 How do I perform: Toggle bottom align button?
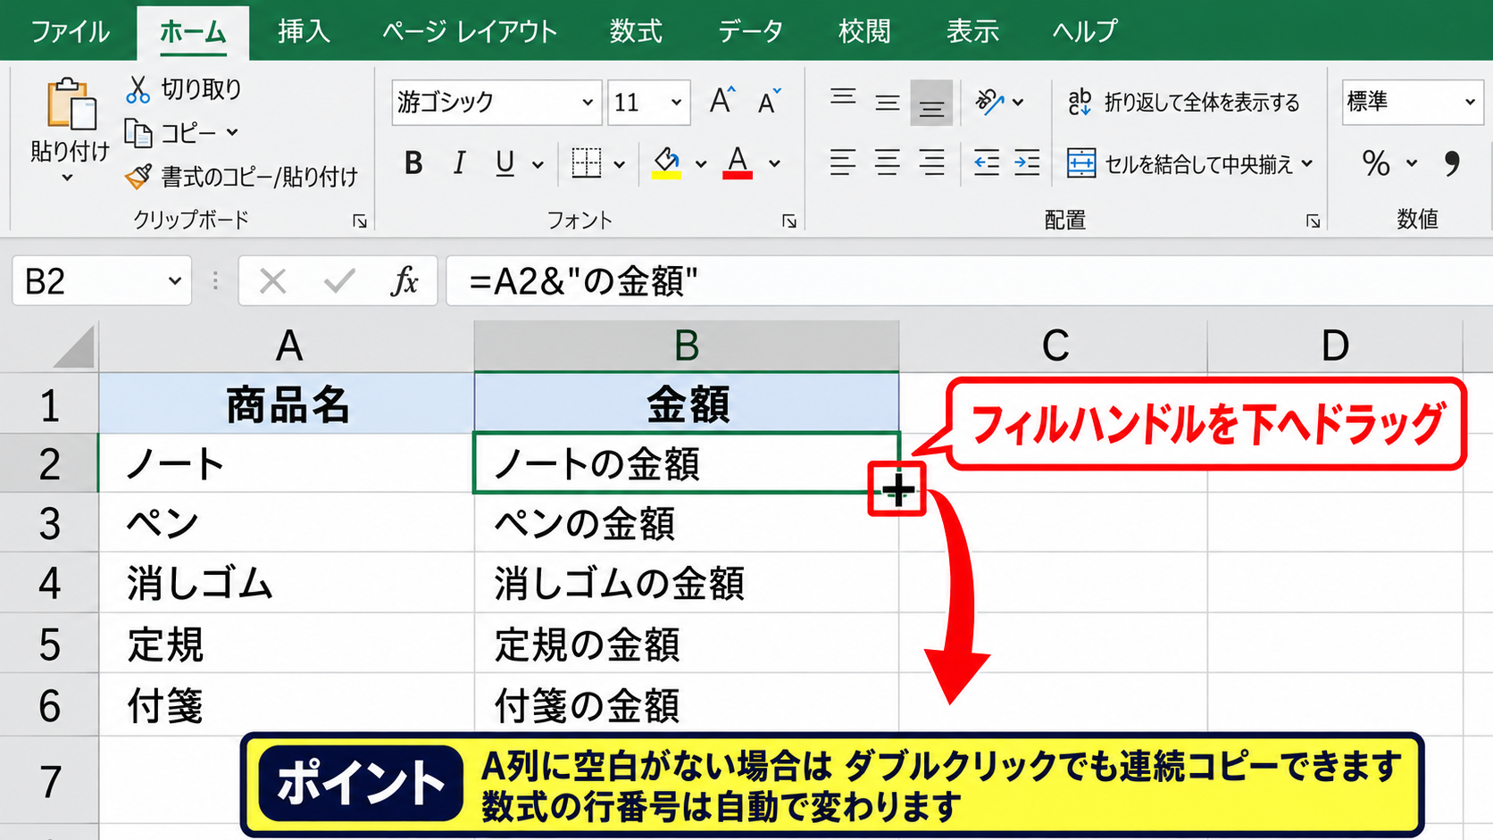931,103
